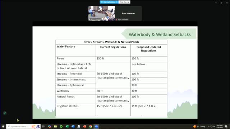
Task: Open the File Explorer taskbar icon
Action: (55, 126)
